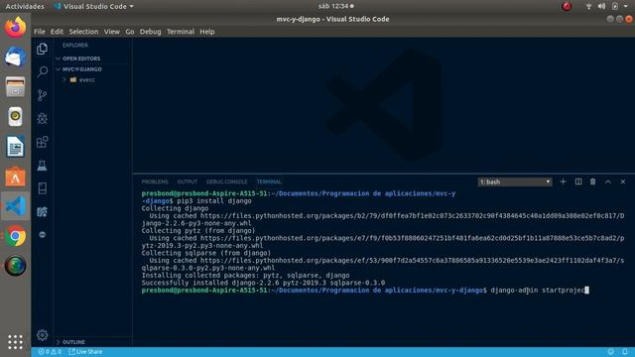Switch to the OUTPUT tab

(x=188, y=181)
